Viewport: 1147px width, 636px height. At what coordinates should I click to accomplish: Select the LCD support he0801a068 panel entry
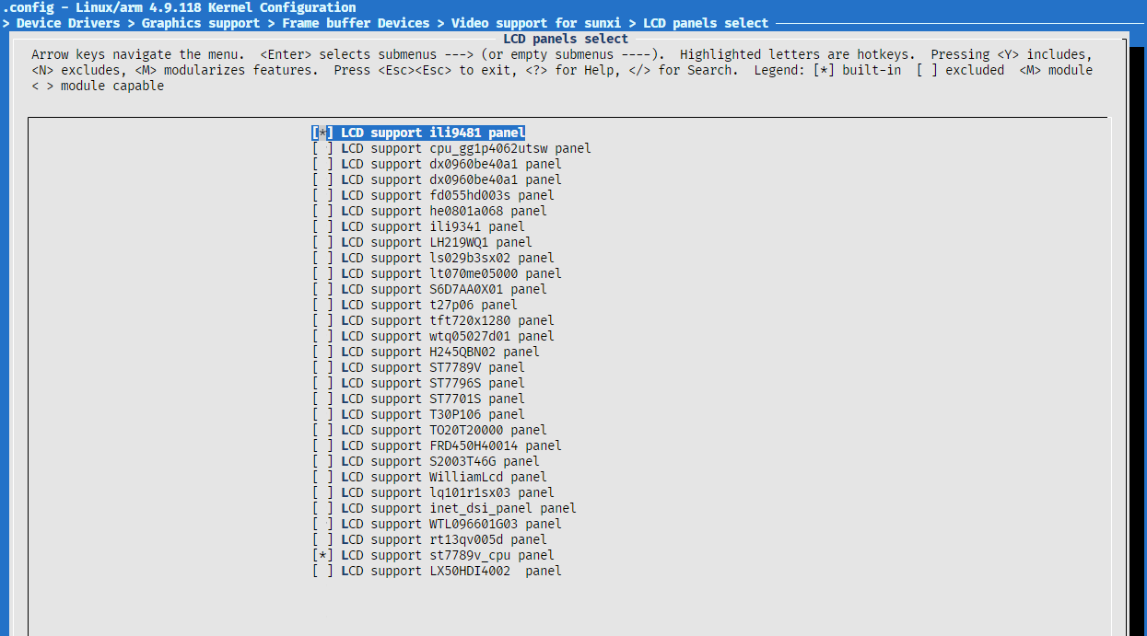pos(443,211)
